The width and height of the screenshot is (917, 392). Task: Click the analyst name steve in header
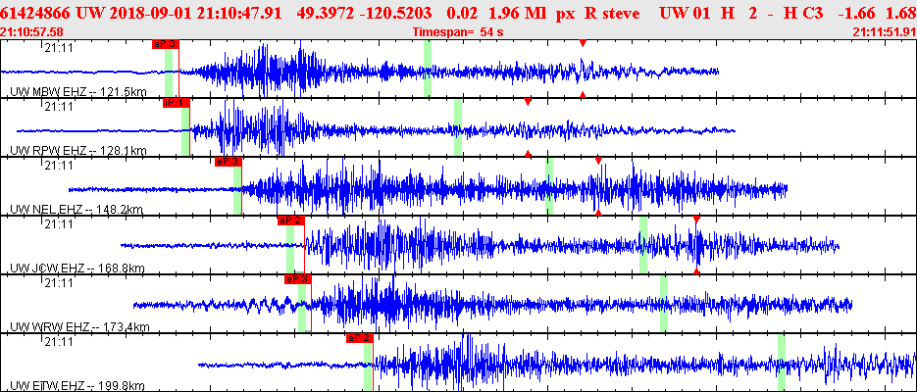pos(621,13)
